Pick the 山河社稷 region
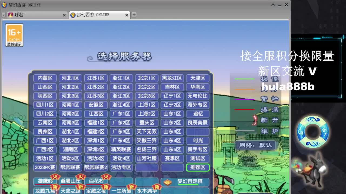Viewport: 346px width, 194px height. 147,158
